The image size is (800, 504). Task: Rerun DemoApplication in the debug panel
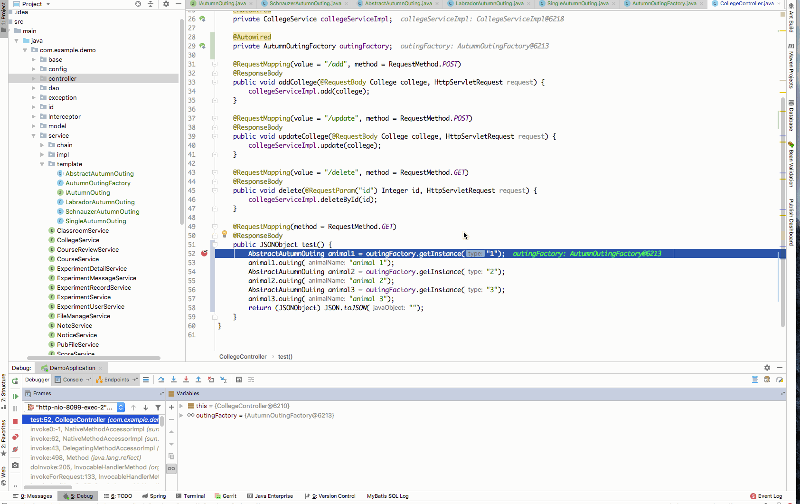[x=15, y=380]
